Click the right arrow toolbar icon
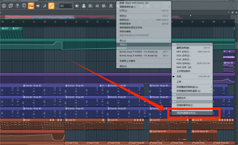Image resolution: width=238 pixels, height=145 pixels. pyautogui.click(x=38, y=6)
